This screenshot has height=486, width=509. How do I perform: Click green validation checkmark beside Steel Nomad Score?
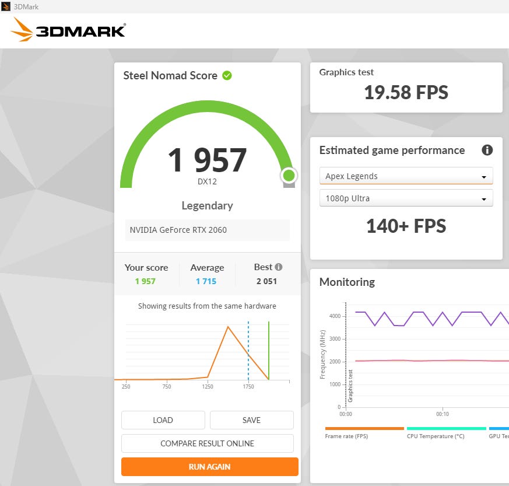click(x=227, y=75)
